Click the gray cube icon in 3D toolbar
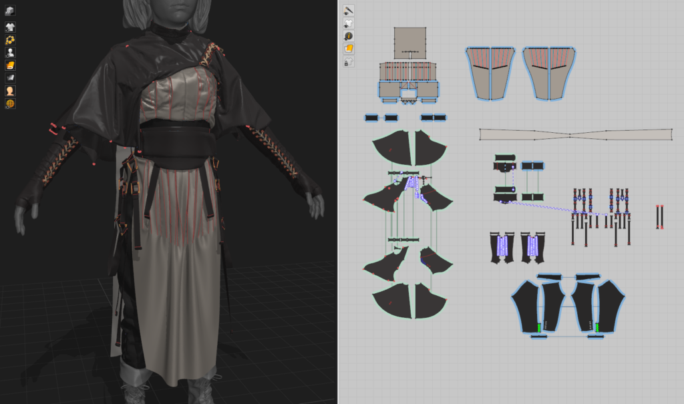Viewport: 684px width, 404px height. pyautogui.click(x=9, y=10)
